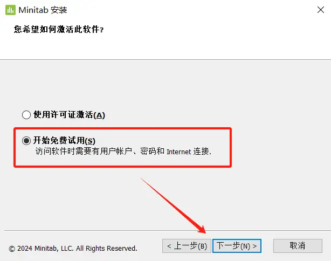Click the red arrow annotation tip

pos(204,232)
